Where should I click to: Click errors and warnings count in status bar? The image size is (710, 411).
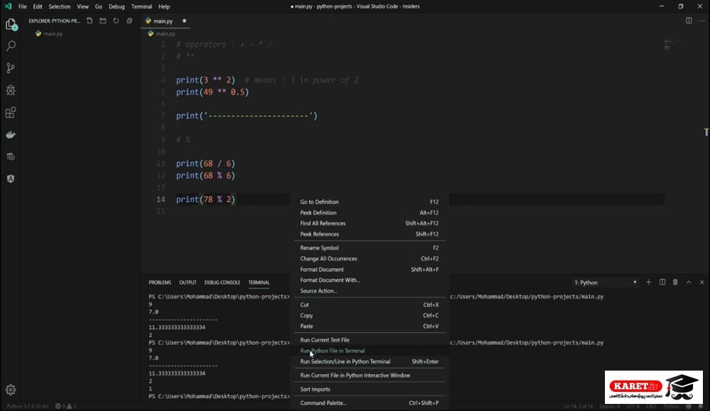pos(65,406)
